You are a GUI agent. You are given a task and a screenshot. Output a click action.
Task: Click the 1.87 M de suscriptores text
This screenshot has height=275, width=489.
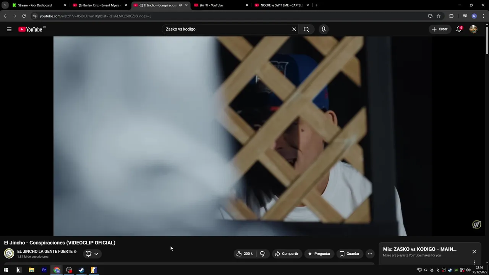coord(33,257)
